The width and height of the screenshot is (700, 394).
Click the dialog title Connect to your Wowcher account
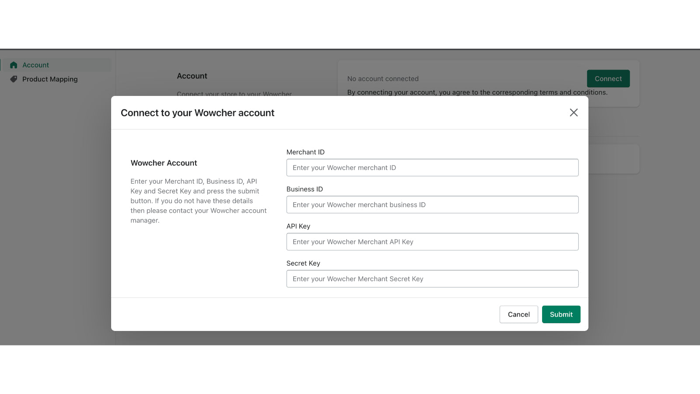[197, 113]
